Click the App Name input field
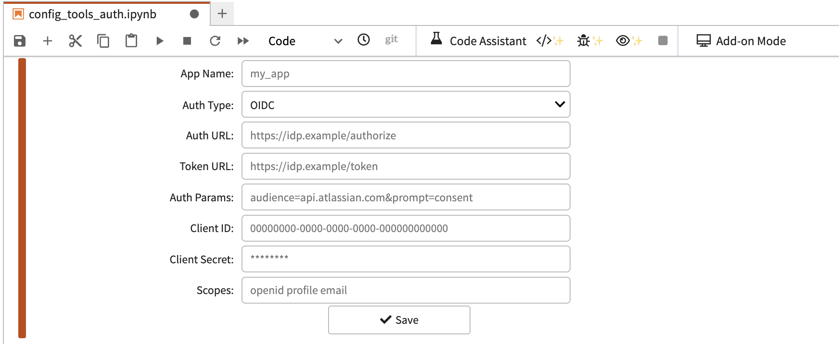 click(406, 74)
